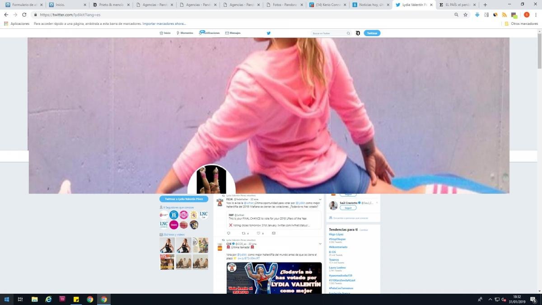Open Chrome three-dot menu
The image size is (542, 305).
[536, 14]
